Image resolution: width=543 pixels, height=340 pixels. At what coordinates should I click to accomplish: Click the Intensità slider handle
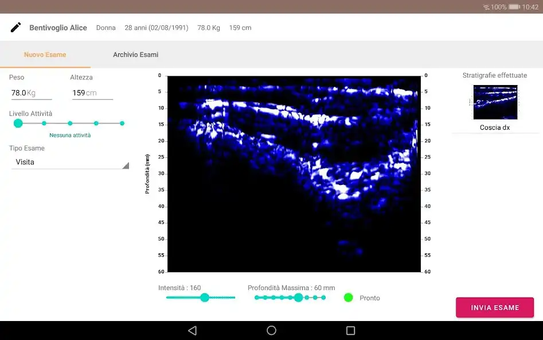[205, 297]
